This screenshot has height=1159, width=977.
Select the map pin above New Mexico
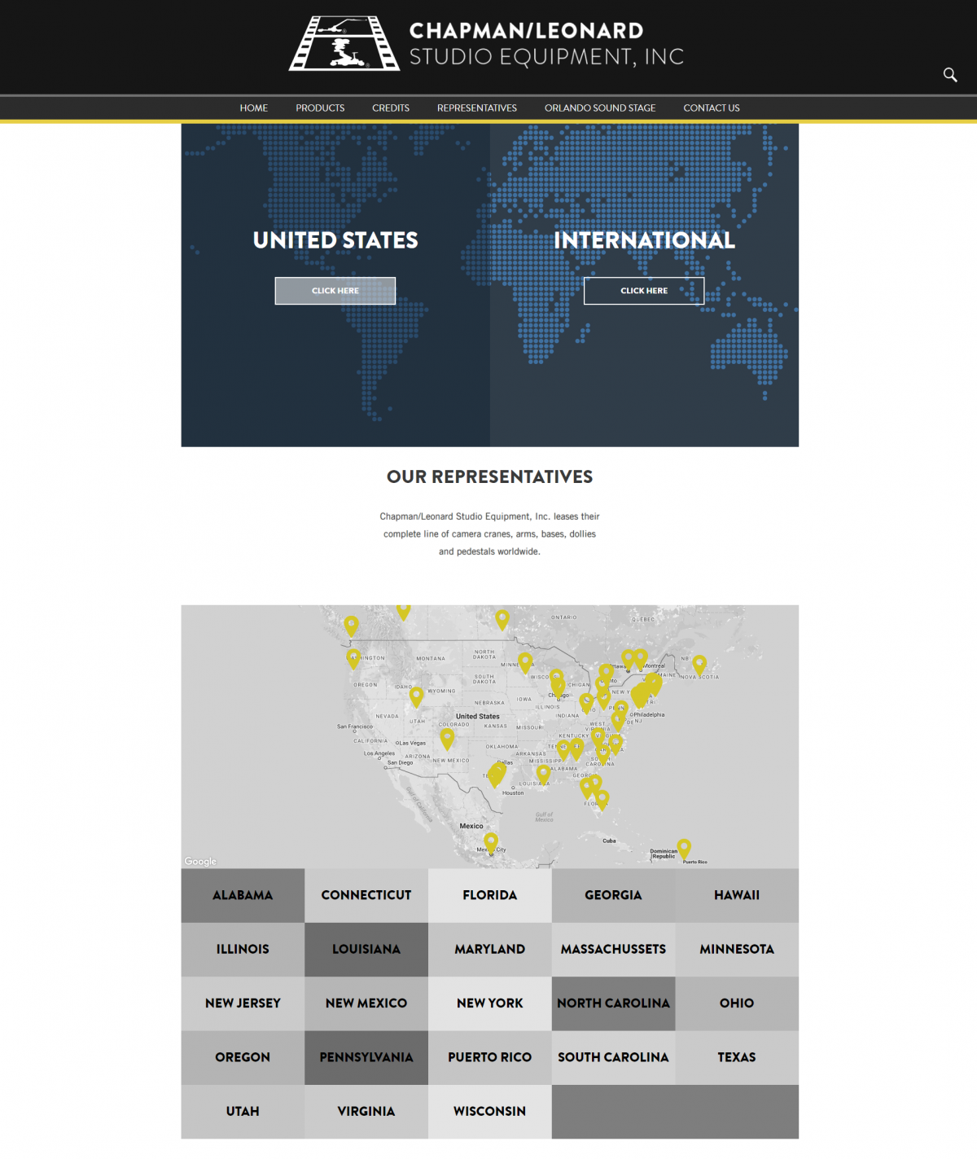(x=447, y=738)
